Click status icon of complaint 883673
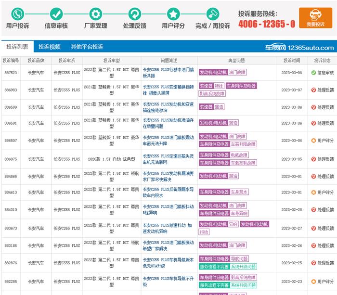The image size is (337, 295). (313, 228)
